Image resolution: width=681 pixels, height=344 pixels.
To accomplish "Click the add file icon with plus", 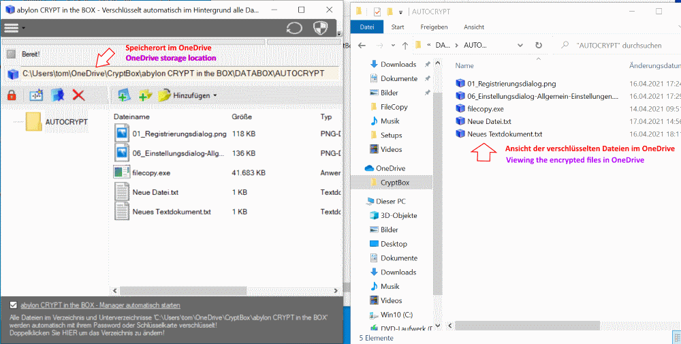I will 124,95.
